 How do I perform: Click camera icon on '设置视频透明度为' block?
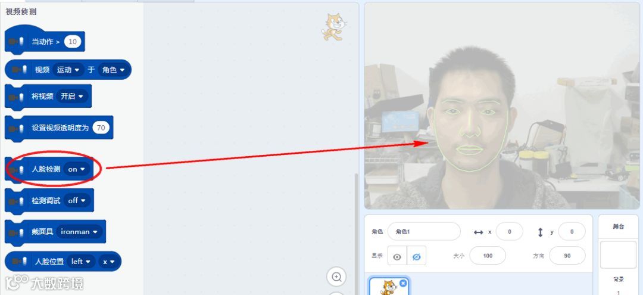pos(17,128)
